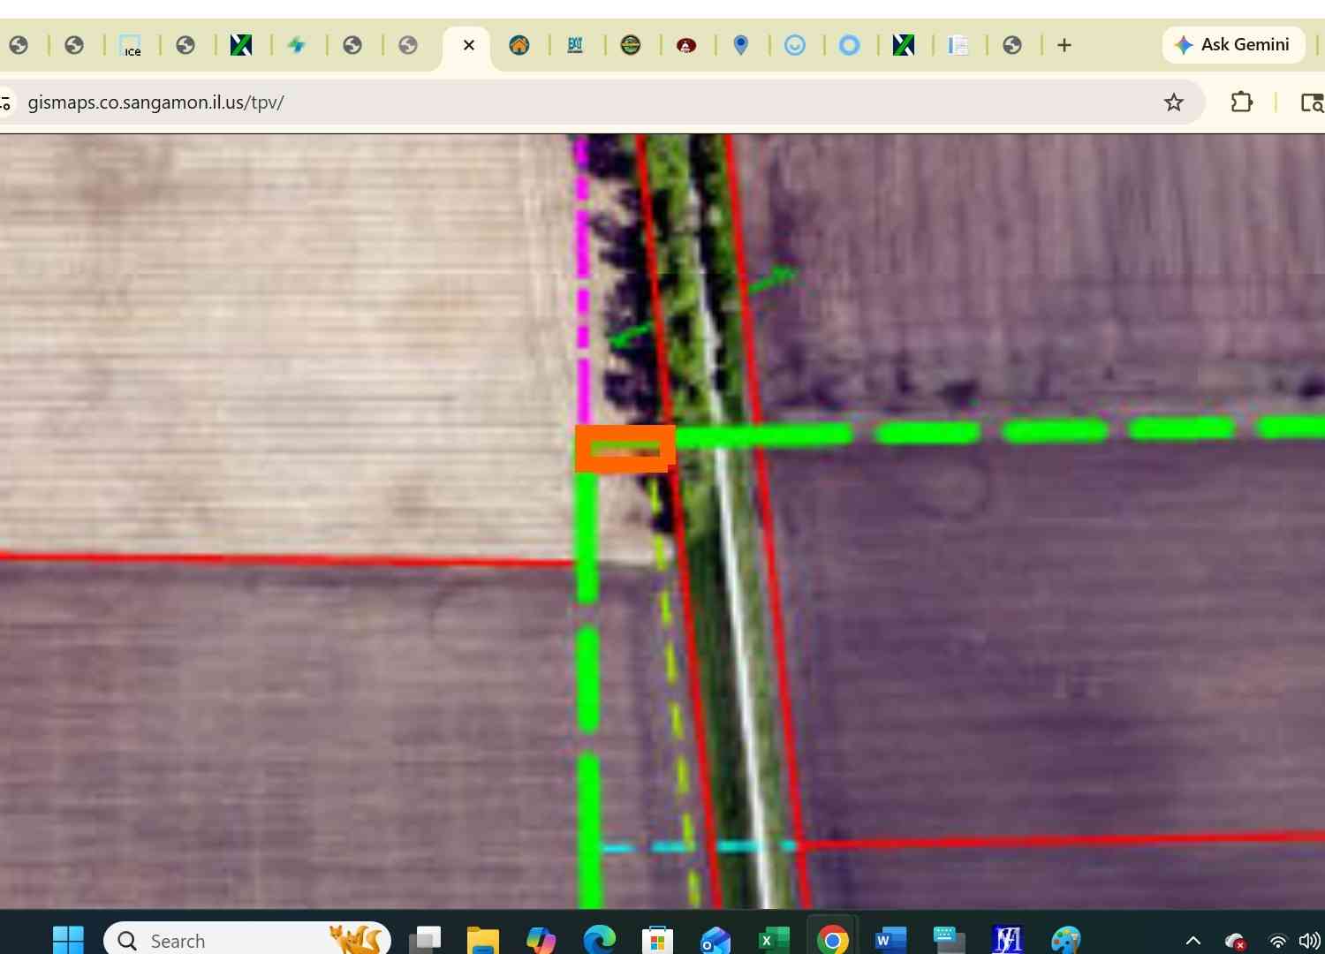Open the Windows Start menu
This screenshot has width=1325, height=954.
[68, 940]
